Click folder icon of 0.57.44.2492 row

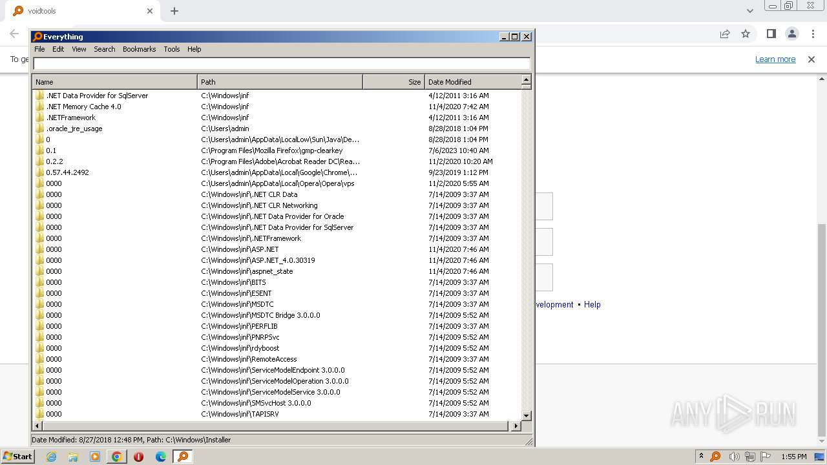pyautogui.click(x=39, y=172)
